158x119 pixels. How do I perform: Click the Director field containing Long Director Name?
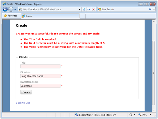(40, 76)
